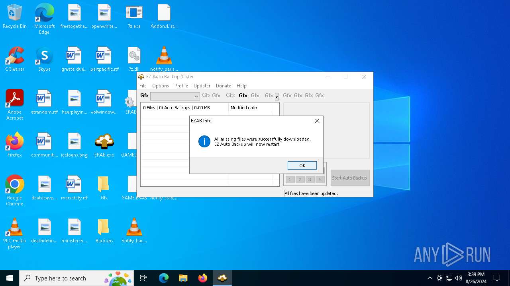
Task: Select the Microsoft Edge desktop shortcut
Action: pos(44,19)
